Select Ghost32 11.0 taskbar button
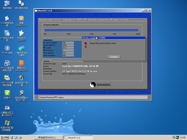The height and width of the screenshot is (140, 187). tap(78, 138)
